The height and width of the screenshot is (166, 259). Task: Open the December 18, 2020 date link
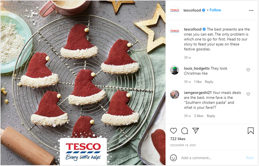click(x=183, y=145)
